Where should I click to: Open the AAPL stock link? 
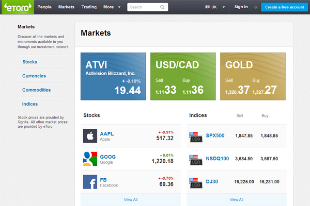[x=107, y=134]
